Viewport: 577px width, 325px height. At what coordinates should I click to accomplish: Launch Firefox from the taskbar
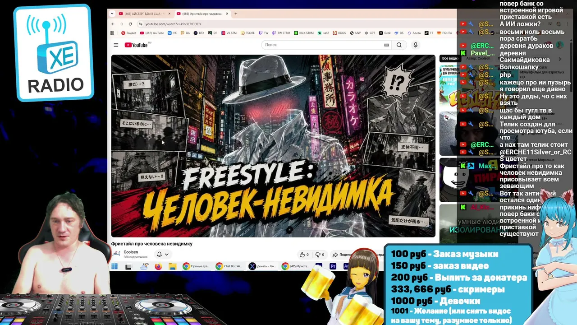(x=158, y=266)
